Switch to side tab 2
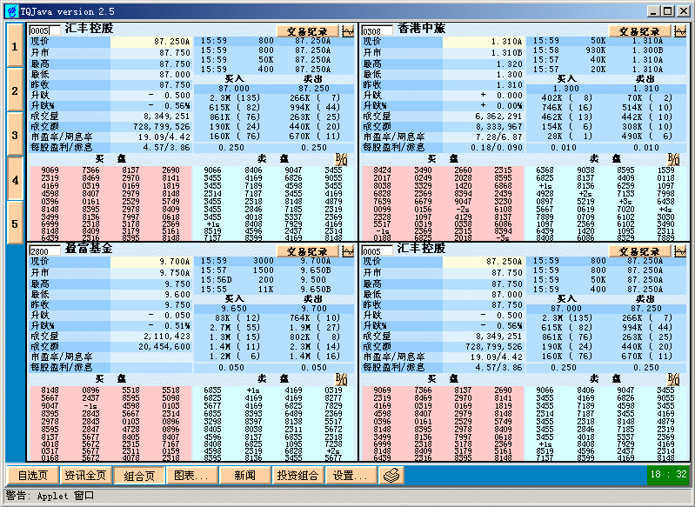Viewport: 695px width, 507px height. coord(15,90)
